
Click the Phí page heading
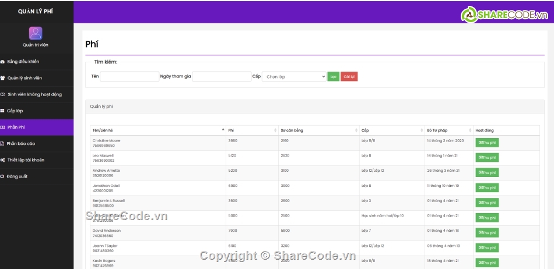point(92,44)
